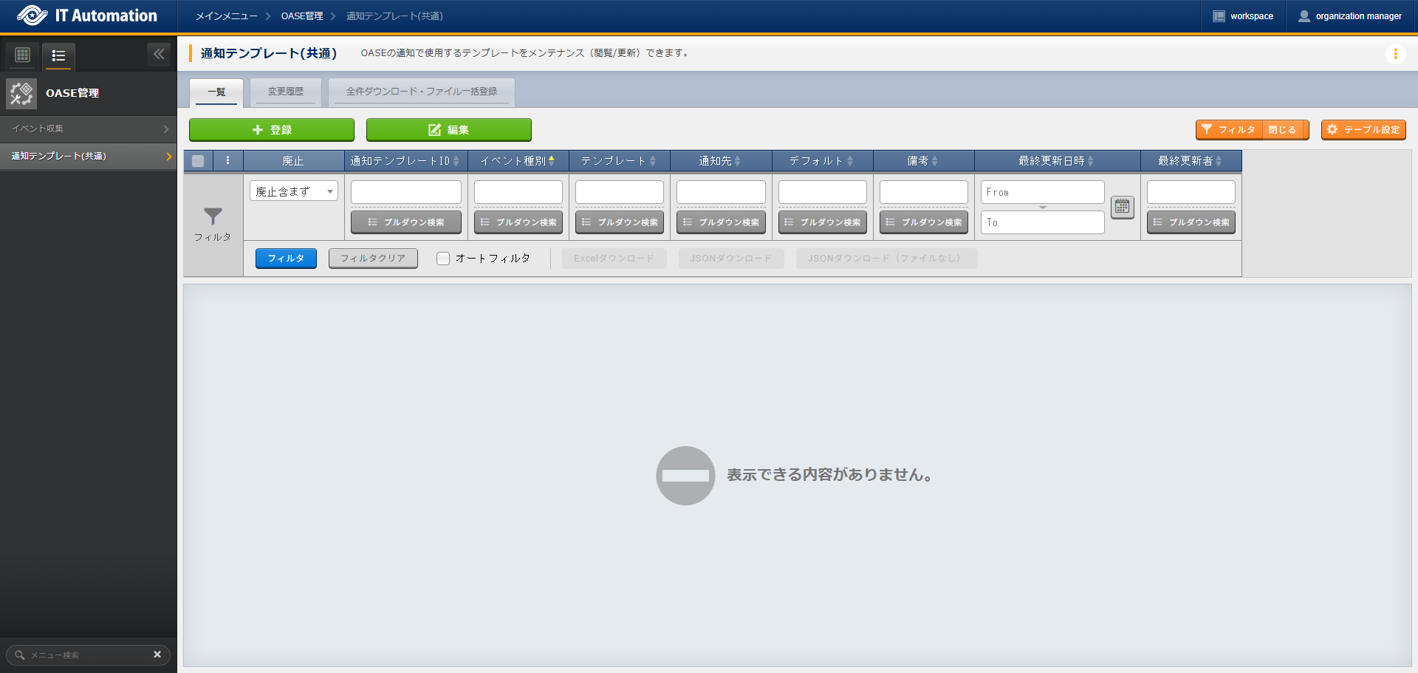1418x673 pixels.
Task: Click the From date input field
Action: [x=1041, y=192]
